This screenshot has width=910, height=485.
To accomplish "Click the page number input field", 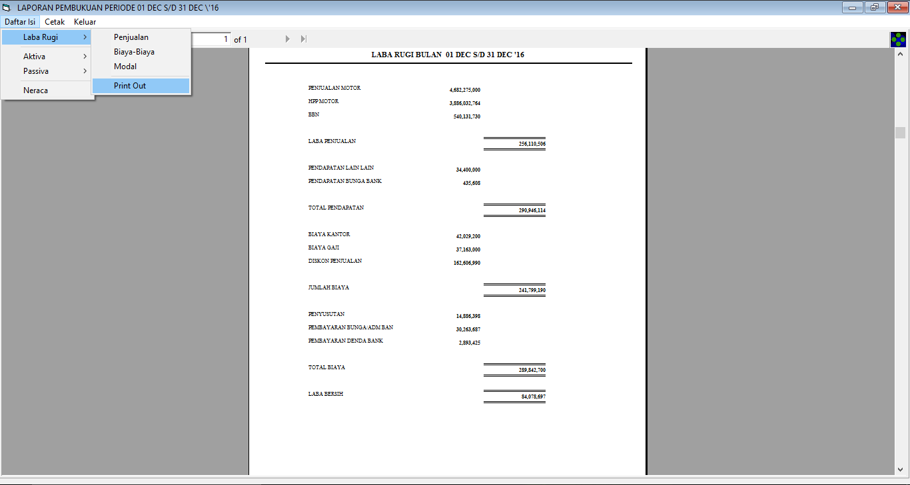I will point(211,39).
